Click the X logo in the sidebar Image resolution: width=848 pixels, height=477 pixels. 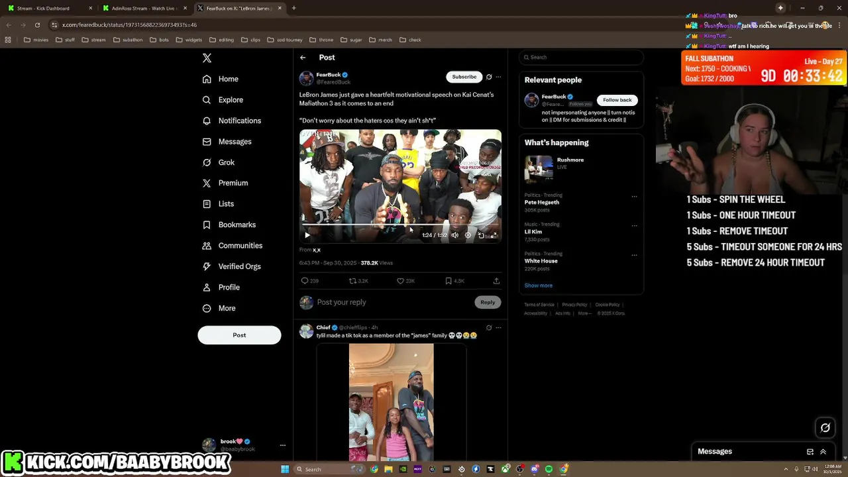207,58
